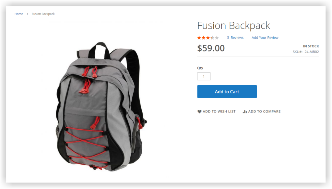This screenshot has width=332, height=189.
Task: Click the $59.00 price
Action: point(211,48)
